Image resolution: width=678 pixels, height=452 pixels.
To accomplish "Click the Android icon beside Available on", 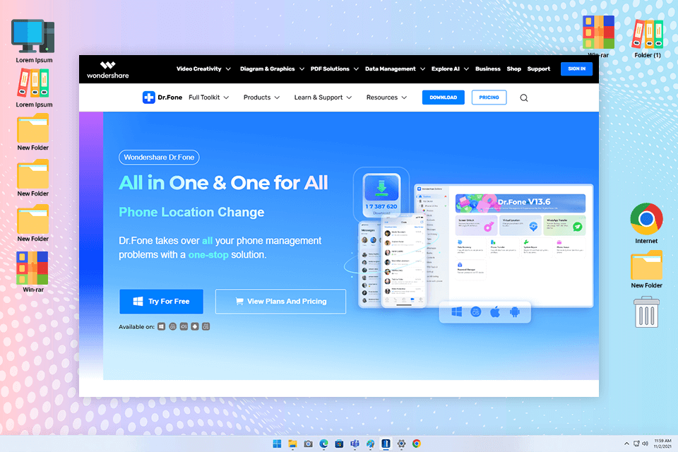I will (x=195, y=326).
